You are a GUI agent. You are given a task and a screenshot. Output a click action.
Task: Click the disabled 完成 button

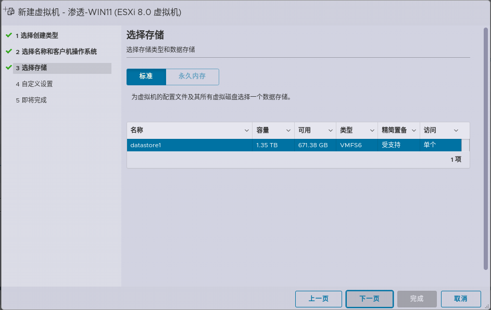(417, 299)
